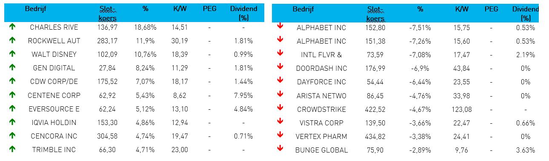Select the PEG header in the gainers table
Screen dimensions: 549x161
(x=209, y=8)
